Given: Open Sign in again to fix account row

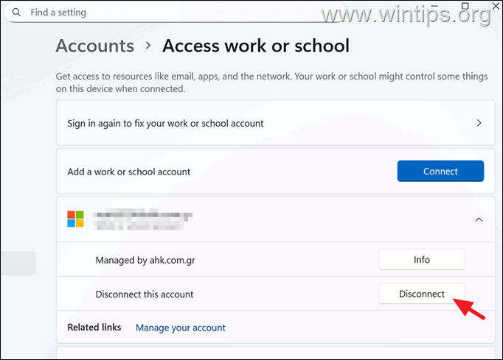Looking at the screenshot, I should click(276, 123).
